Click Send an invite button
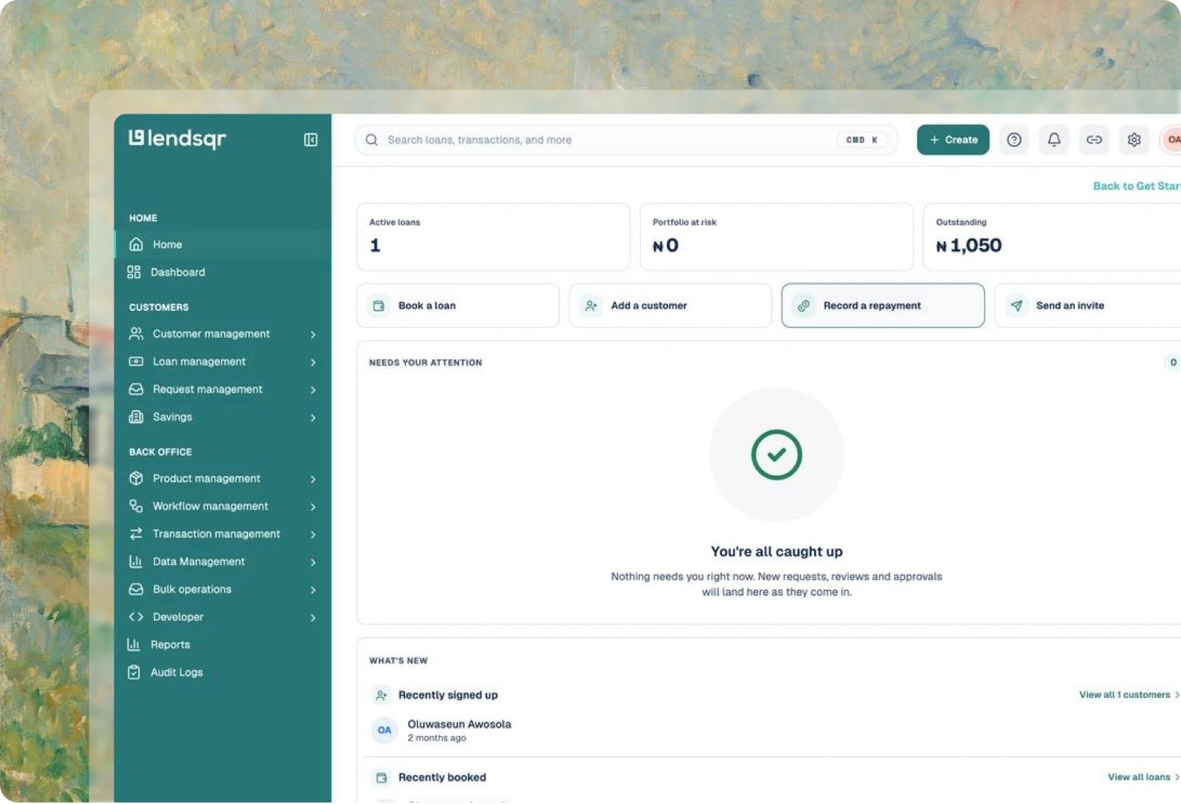This screenshot has width=1181, height=804. click(x=1088, y=306)
